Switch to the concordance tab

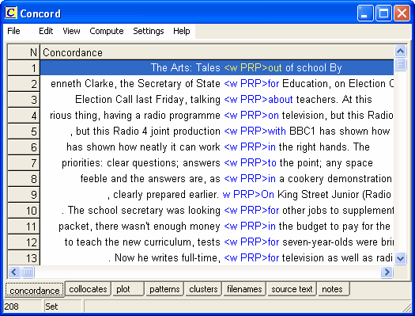(x=35, y=291)
